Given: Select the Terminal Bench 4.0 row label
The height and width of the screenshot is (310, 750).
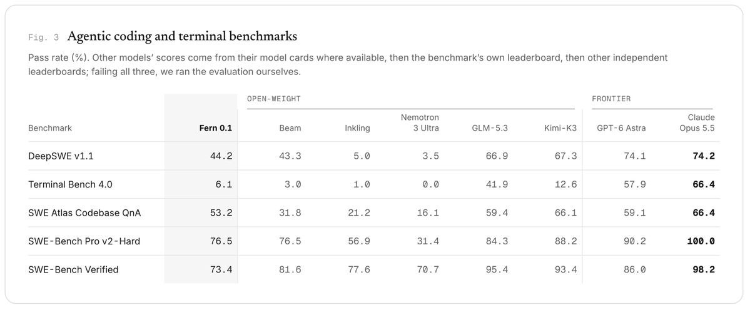Looking at the screenshot, I should (70, 184).
